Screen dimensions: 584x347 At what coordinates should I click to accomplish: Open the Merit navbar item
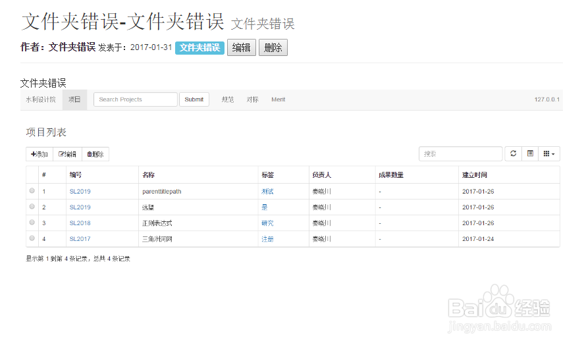(x=279, y=99)
